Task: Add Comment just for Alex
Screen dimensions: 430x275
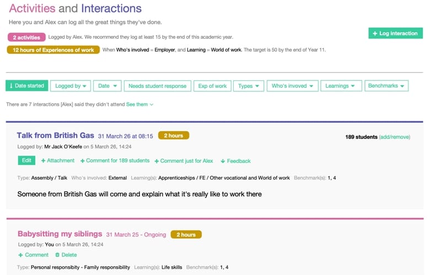Action: click(x=183, y=161)
